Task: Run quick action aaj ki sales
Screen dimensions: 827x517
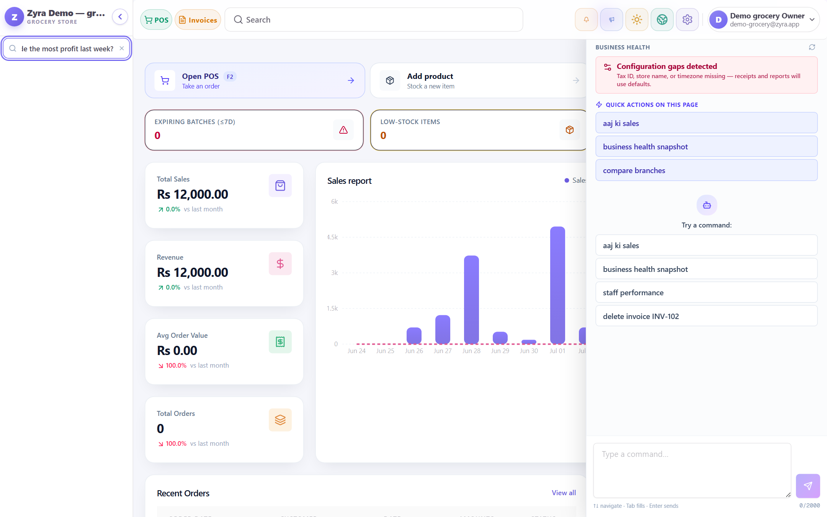Action: point(706,123)
